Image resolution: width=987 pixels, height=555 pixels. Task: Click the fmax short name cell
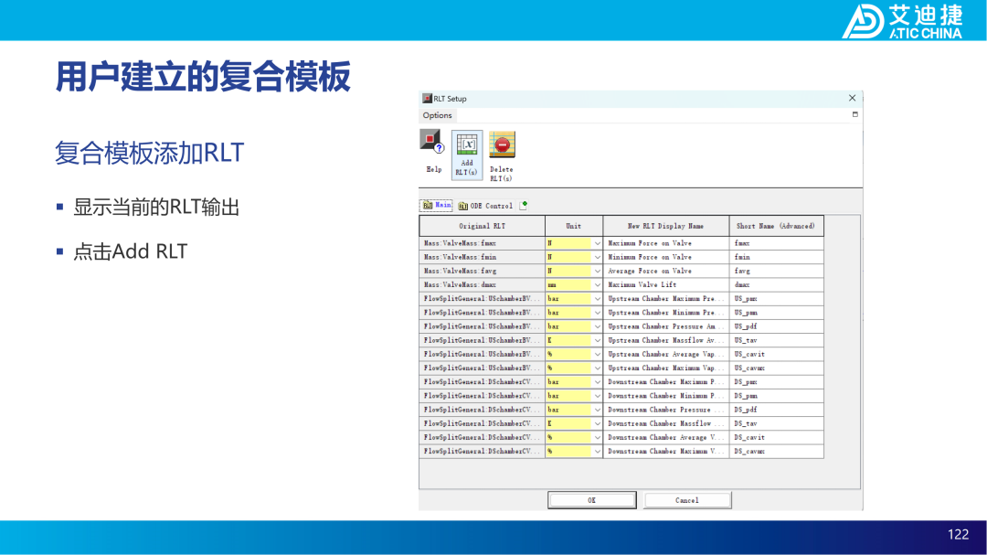(x=776, y=243)
